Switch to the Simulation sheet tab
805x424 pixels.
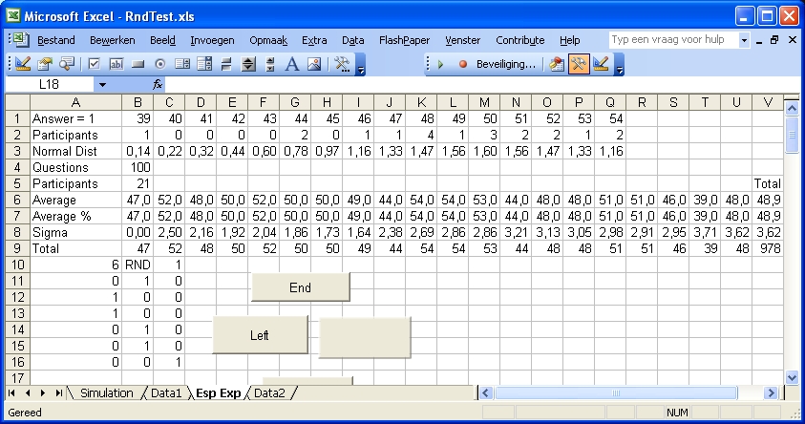[x=106, y=393]
